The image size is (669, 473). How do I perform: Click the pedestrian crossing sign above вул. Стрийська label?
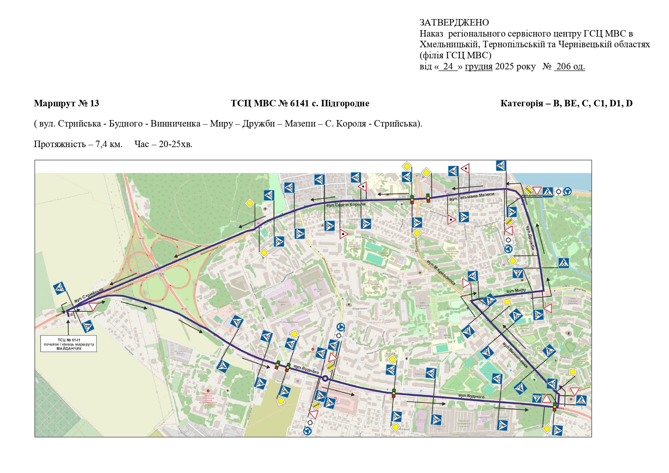tap(59, 288)
